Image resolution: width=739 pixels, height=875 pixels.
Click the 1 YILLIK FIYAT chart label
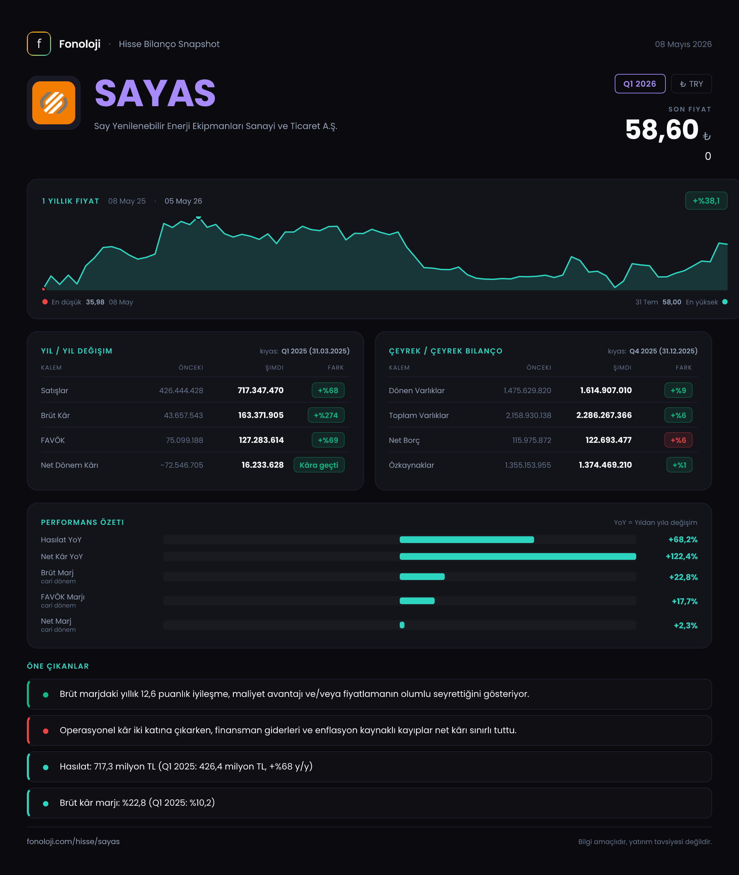pos(71,201)
